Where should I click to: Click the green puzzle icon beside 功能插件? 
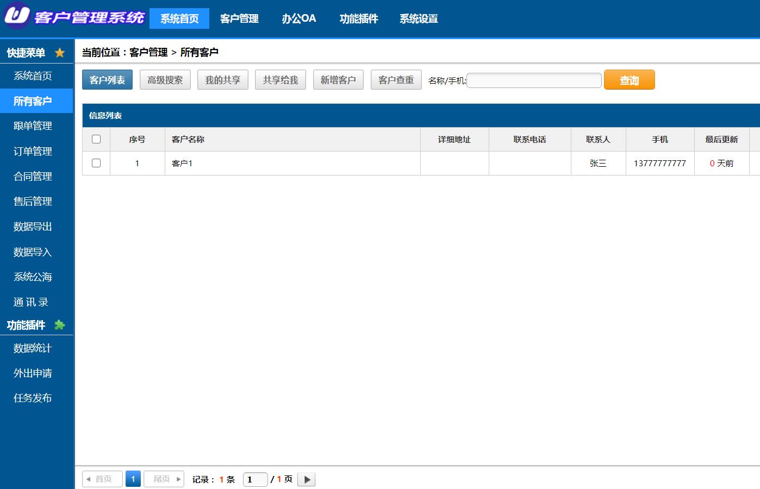pyautogui.click(x=60, y=325)
